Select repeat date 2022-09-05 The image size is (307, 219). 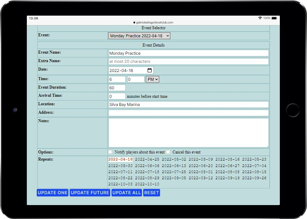(174, 178)
